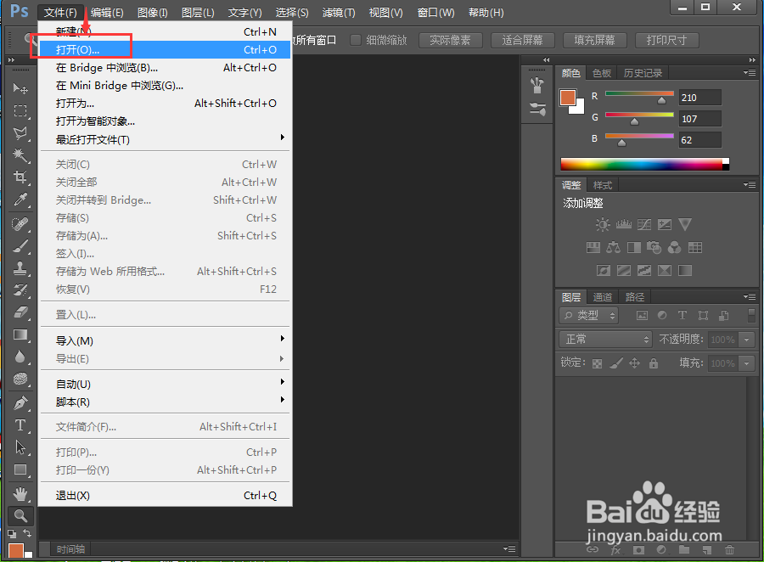Open the 正常 blend mode dropdown

[606, 339]
